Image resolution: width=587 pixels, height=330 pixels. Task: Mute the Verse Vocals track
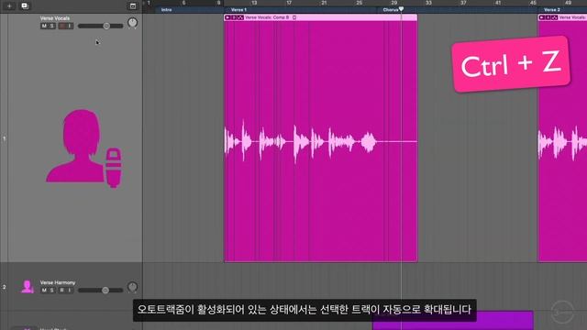pos(44,27)
